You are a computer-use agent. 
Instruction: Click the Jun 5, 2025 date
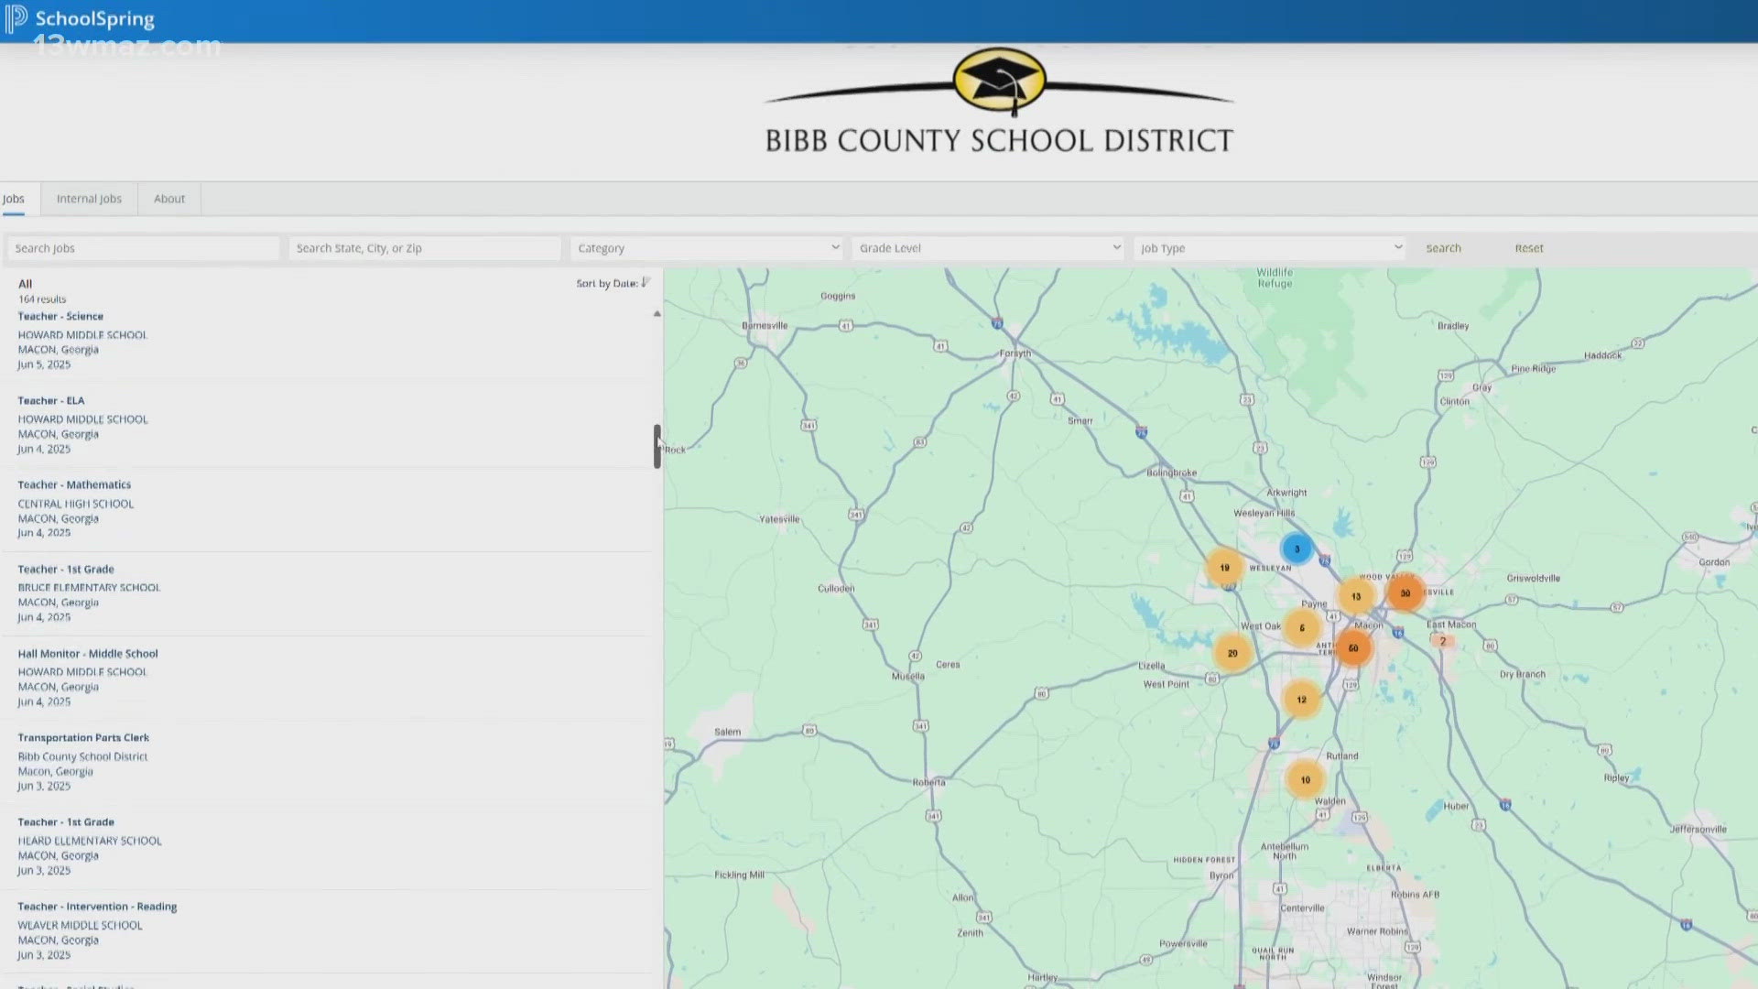[x=44, y=364]
